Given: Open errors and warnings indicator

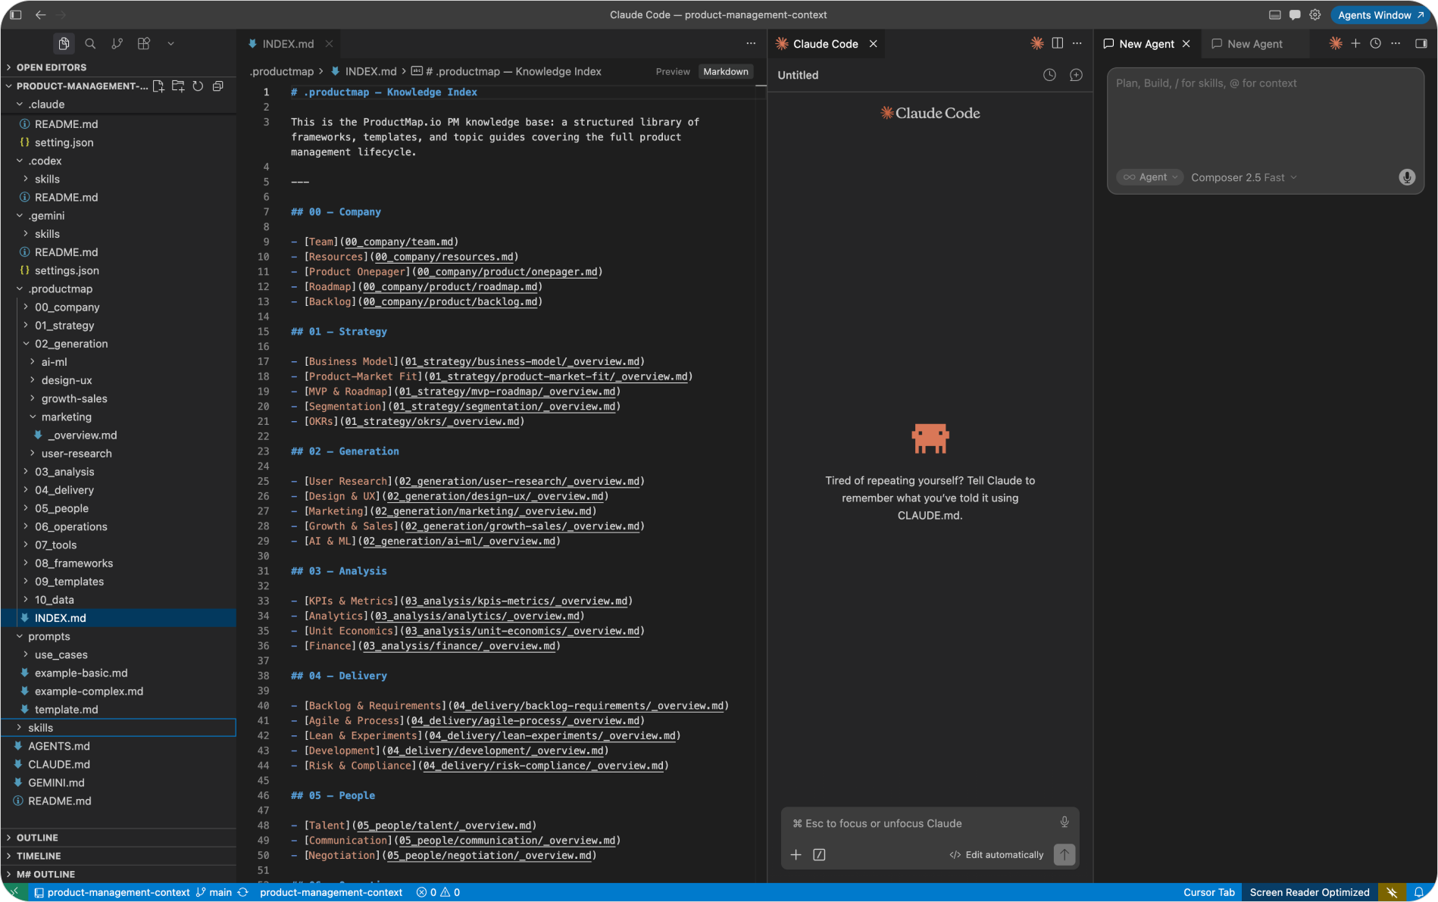Looking at the screenshot, I should click(438, 892).
